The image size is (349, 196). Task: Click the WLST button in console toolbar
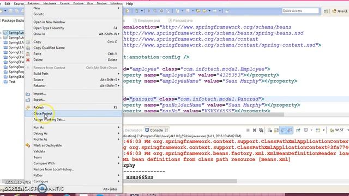point(337,130)
